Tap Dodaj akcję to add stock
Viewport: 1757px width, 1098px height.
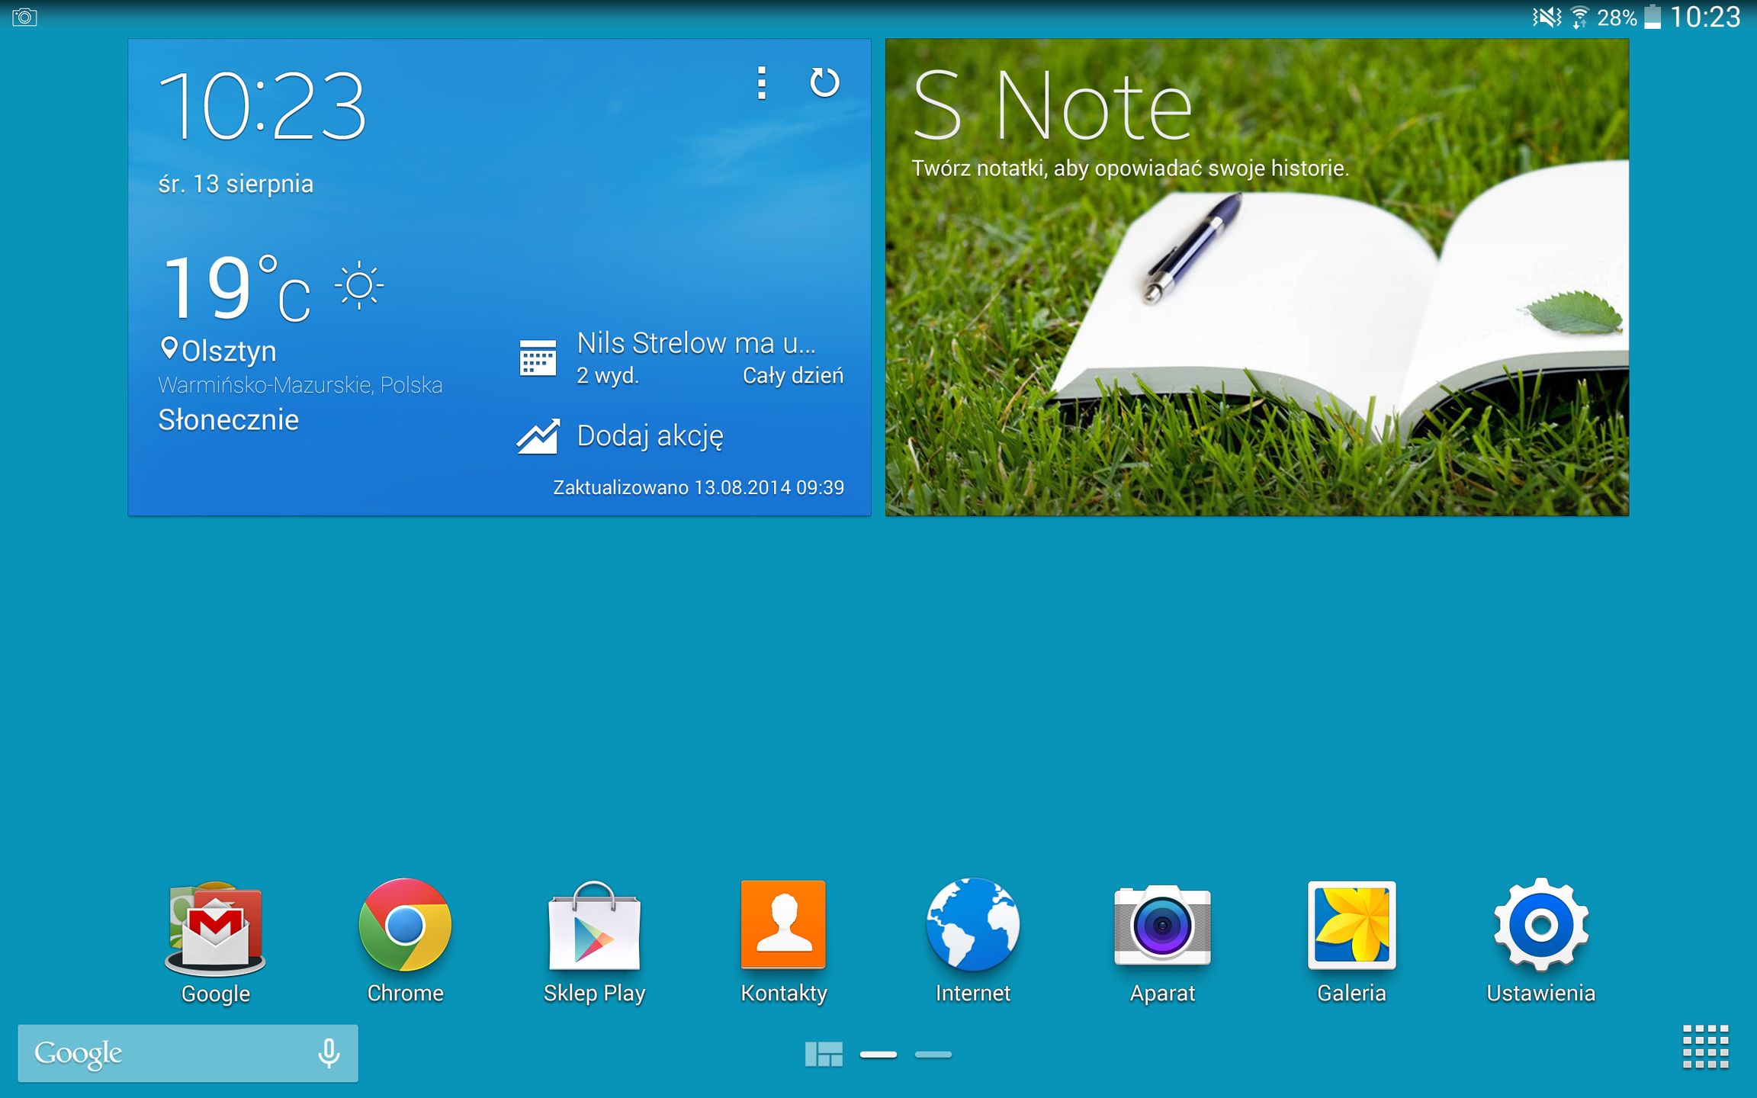point(648,436)
